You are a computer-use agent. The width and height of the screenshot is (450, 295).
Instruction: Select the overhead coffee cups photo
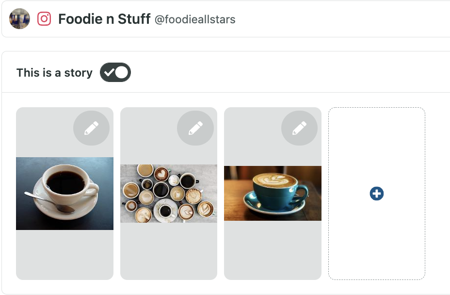(x=169, y=193)
